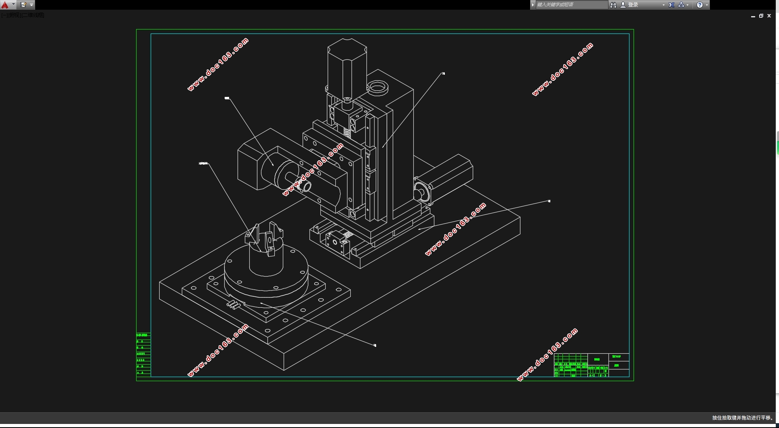The image size is (779, 428).
Task: Expand Customize Quick Access Toolbar dropdown
Action: click(32, 5)
